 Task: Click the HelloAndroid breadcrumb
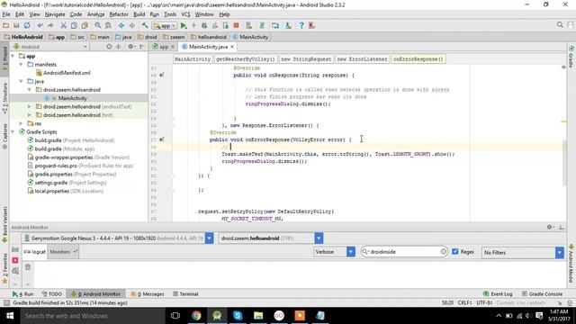pos(23,37)
